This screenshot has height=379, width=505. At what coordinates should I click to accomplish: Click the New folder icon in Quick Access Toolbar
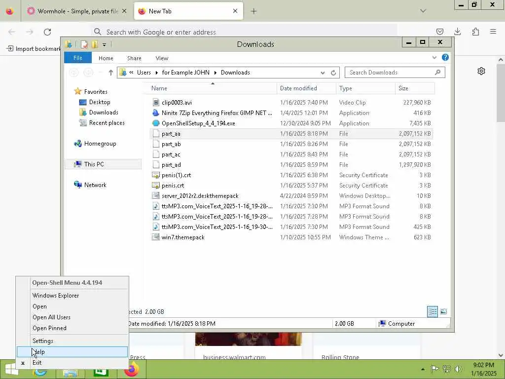(x=95, y=44)
